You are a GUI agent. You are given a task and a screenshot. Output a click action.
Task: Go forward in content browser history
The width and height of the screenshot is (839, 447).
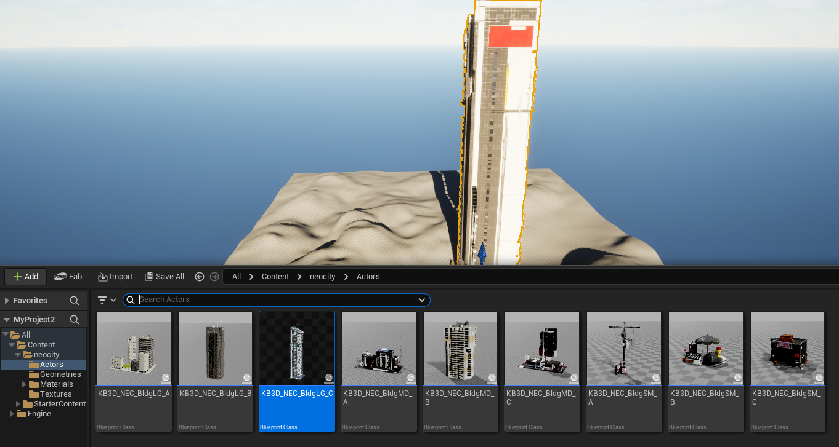[x=214, y=277]
